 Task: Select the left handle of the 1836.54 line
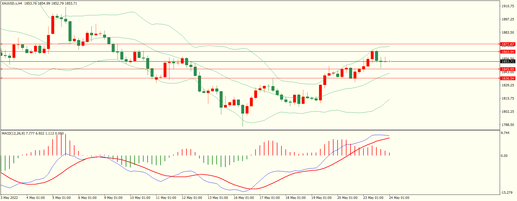click(x=1, y=78)
